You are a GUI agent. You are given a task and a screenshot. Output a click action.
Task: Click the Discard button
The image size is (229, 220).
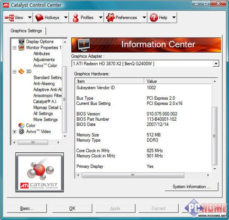click(x=158, y=208)
